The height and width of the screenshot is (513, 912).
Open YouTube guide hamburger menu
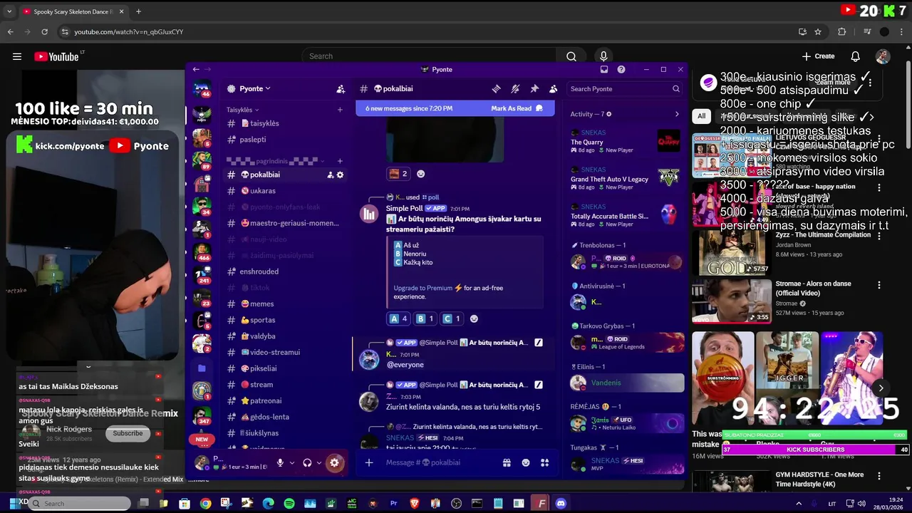click(17, 56)
